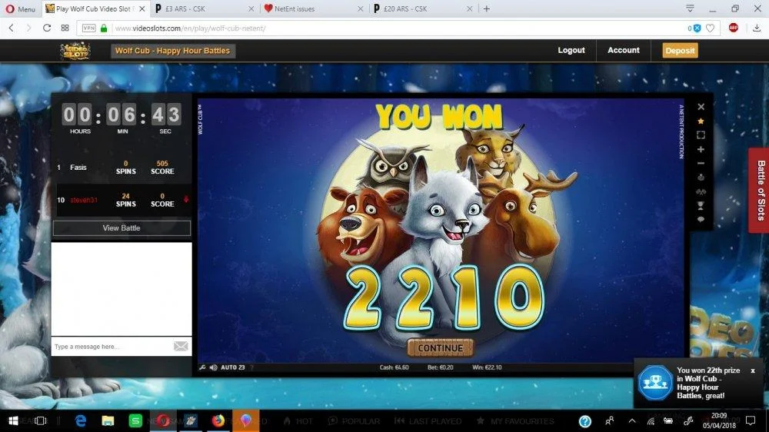Screen dimensions: 769x432
Task: Switch to NetEnt issues tab
Action: [x=314, y=8]
